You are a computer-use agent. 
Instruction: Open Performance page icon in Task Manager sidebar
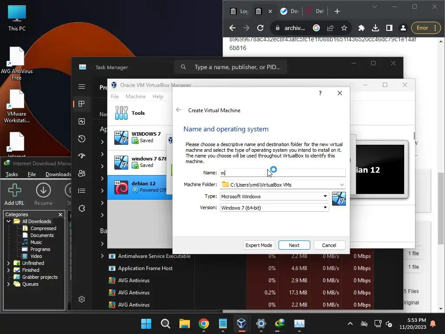(82, 121)
